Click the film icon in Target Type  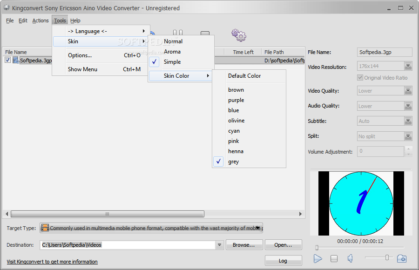point(45,228)
